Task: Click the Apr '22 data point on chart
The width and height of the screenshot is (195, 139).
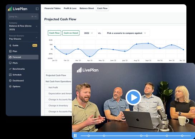Action: (x=90, y=57)
